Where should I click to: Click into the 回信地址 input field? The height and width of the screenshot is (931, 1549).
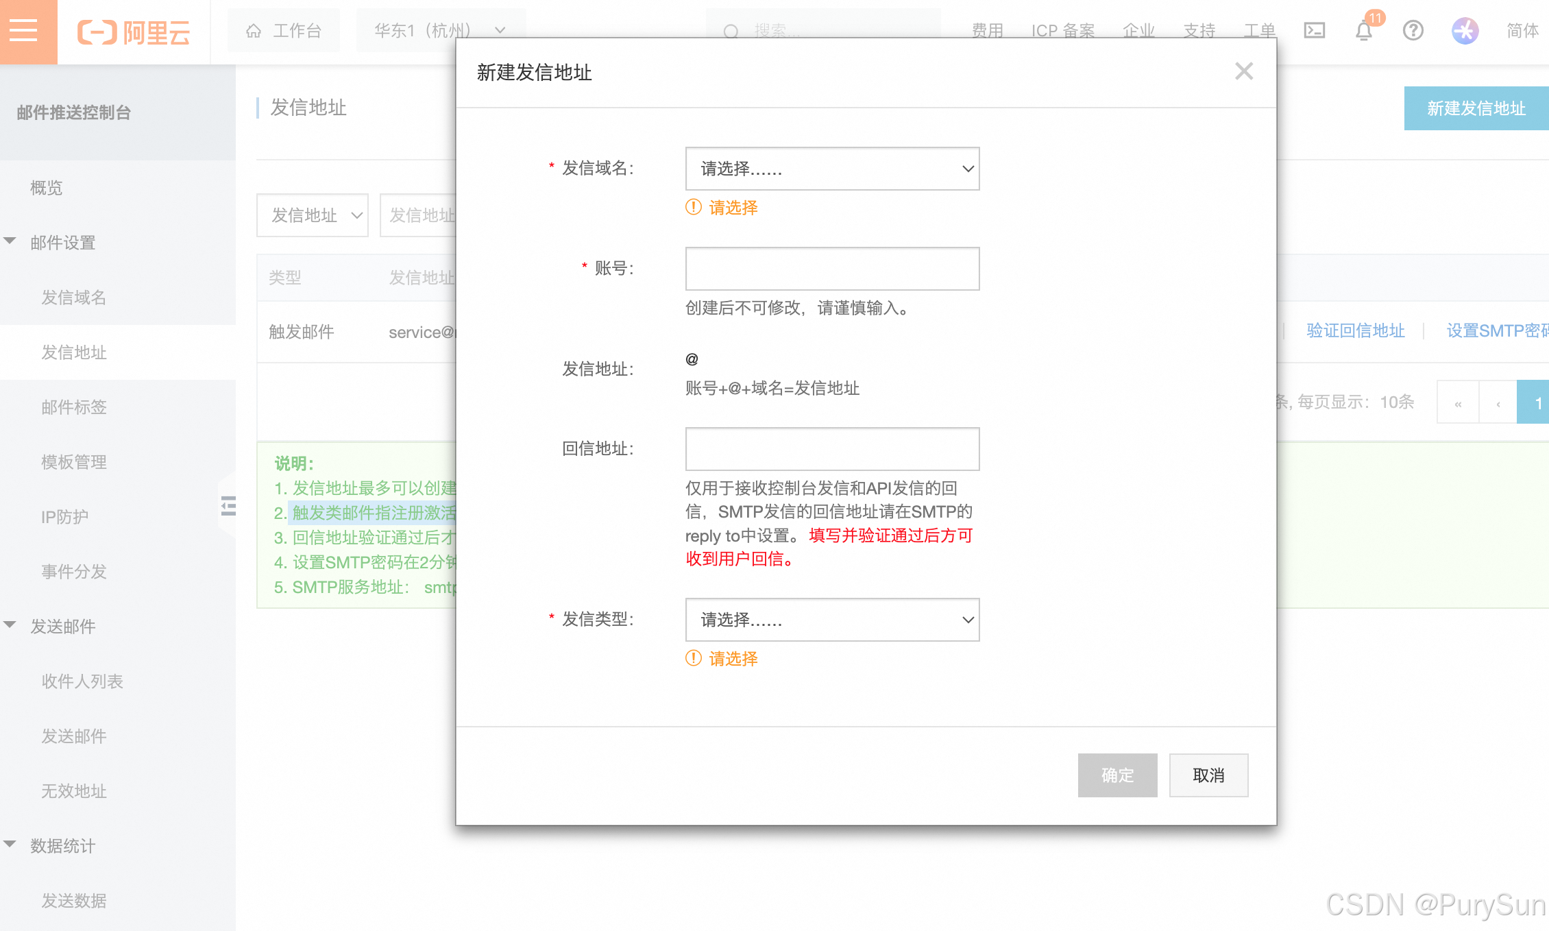831,449
